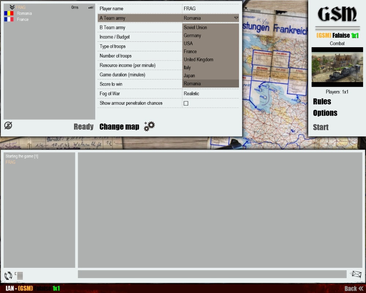The image size is (366, 293).
Task: Open the Options menu
Action: click(x=325, y=113)
